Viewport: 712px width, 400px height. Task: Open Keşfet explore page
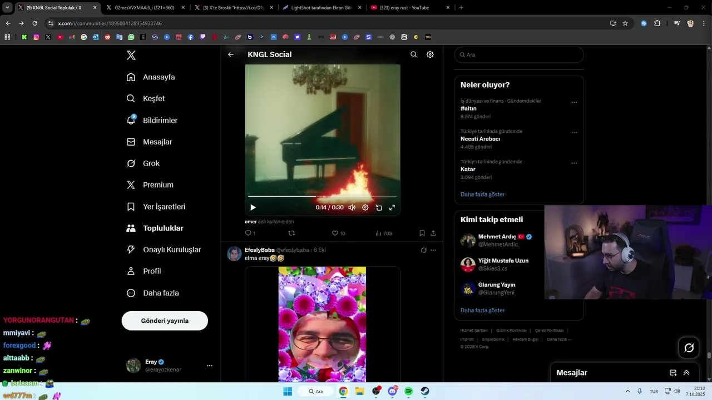[x=146, y=98]
